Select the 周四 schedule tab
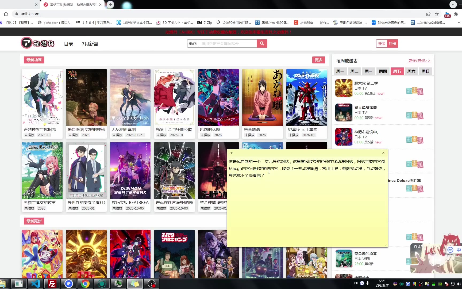This screenshot has height=289, width=462. pos(383,71)
